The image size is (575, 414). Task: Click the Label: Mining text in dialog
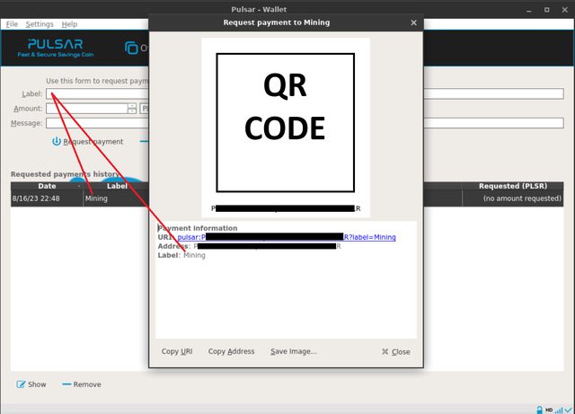(x=181, y=255)
